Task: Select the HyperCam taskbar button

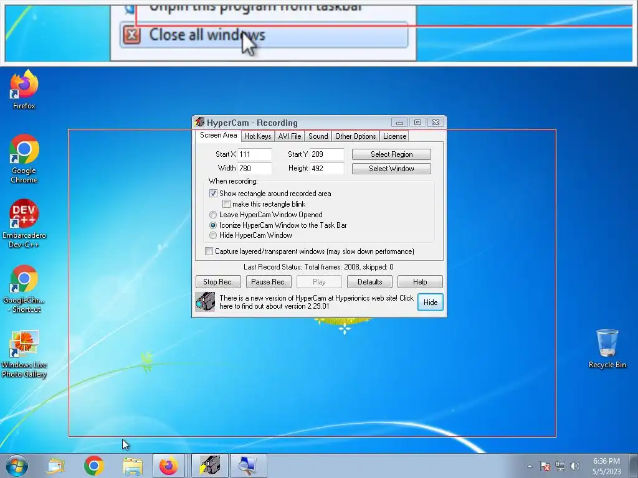Action: pos(210,466)
